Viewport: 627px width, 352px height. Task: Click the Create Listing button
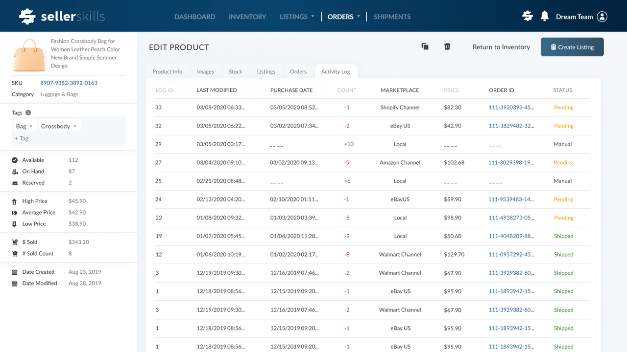(x=572, y=47)
